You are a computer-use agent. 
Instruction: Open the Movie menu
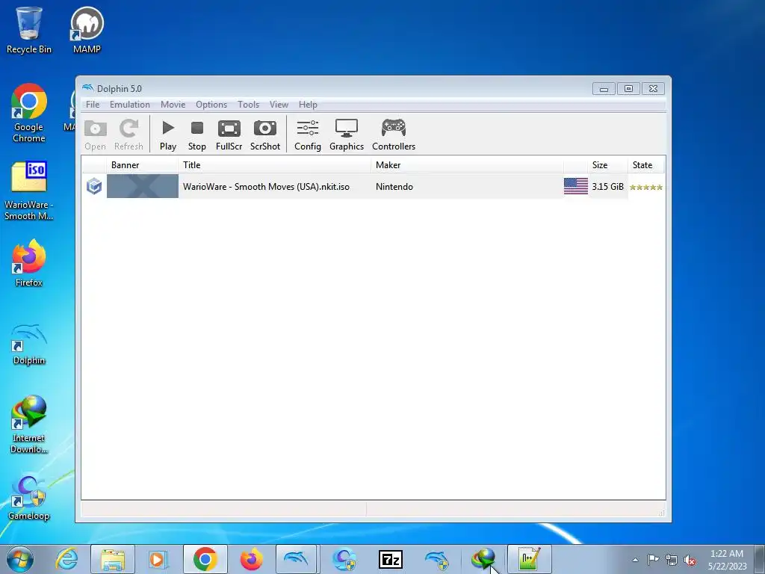[173, 105]
